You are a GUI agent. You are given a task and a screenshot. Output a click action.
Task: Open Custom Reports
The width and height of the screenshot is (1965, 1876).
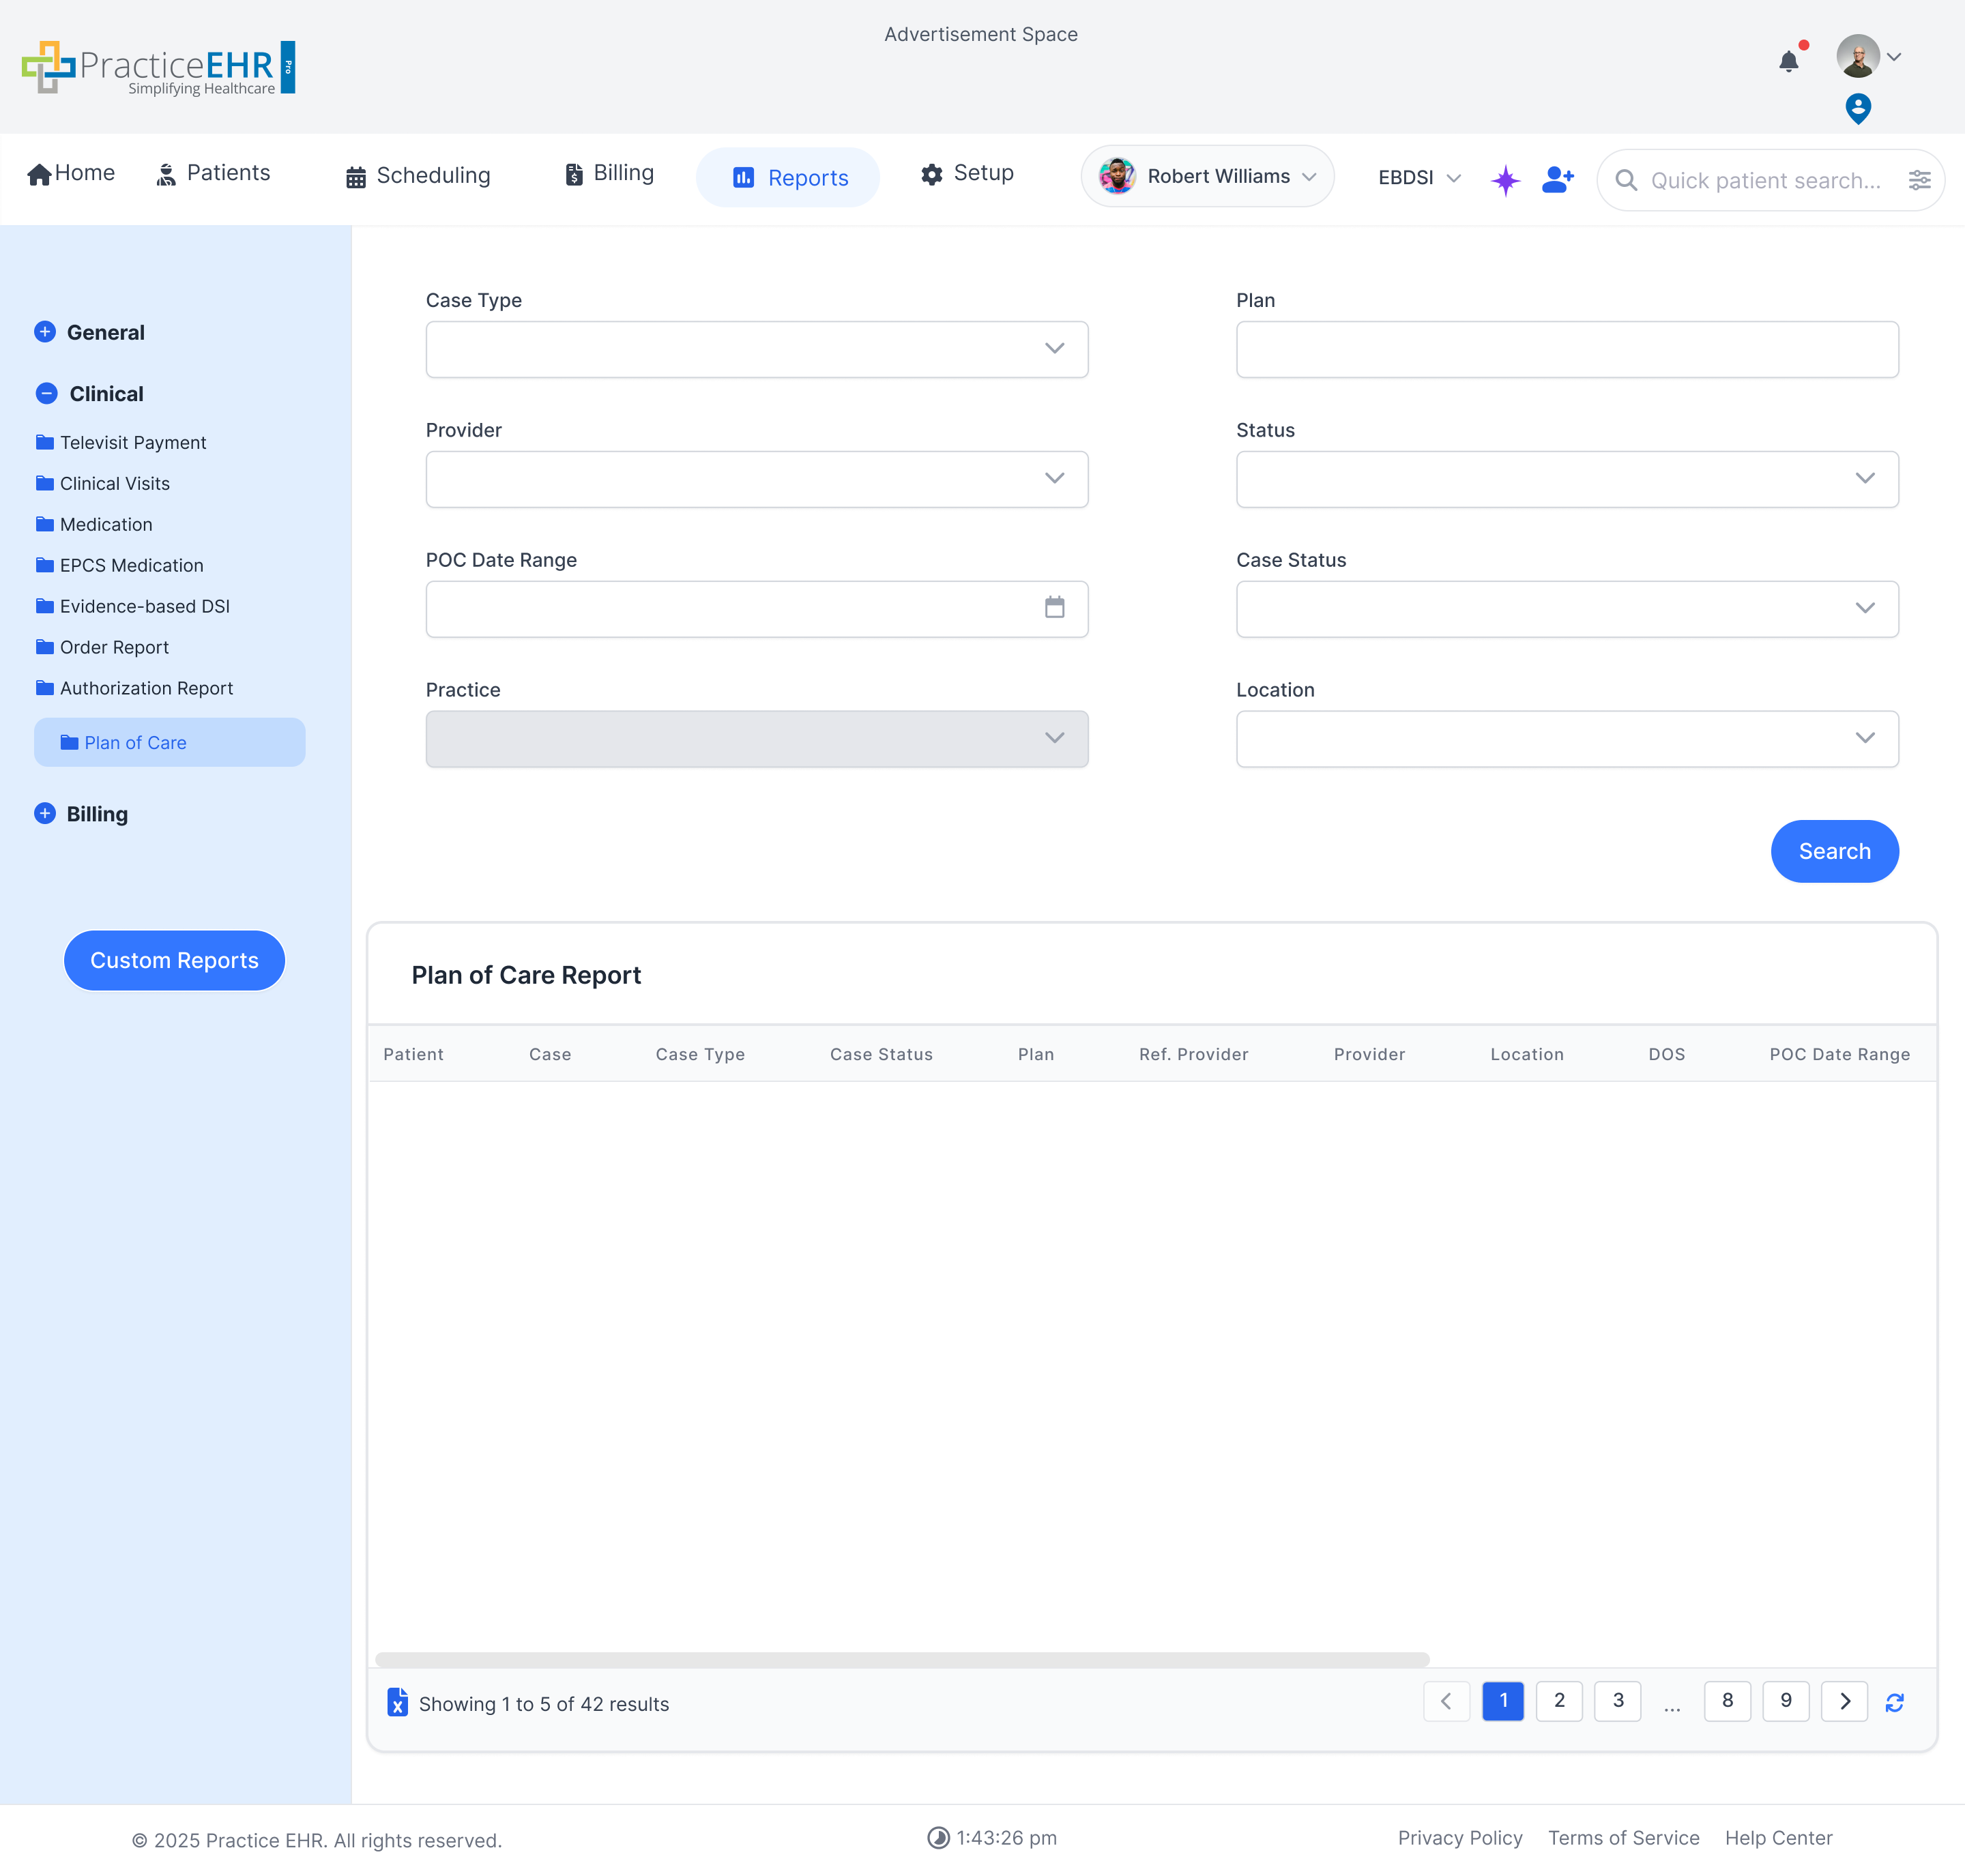174,960
